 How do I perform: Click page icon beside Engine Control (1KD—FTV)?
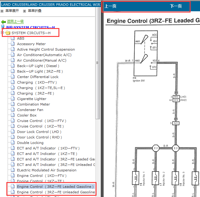coord(12,176)
